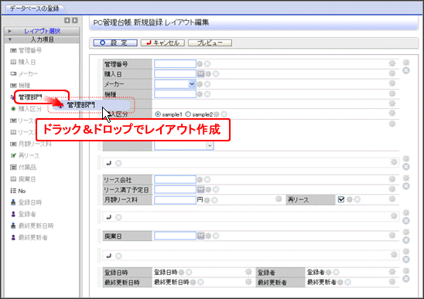Select 最終更新日時 item in sidebar list
Screen dimensions: 424x299
[32, 226]
